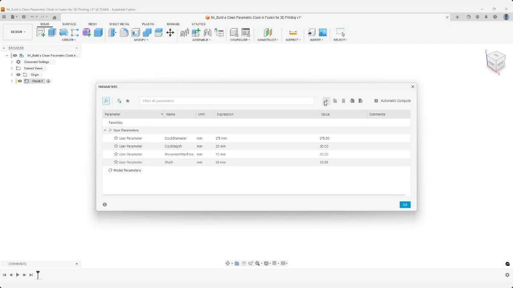
Task: Open the MODIFY dropdown menu
Action: pyautogui.click(x=141, y=40)
